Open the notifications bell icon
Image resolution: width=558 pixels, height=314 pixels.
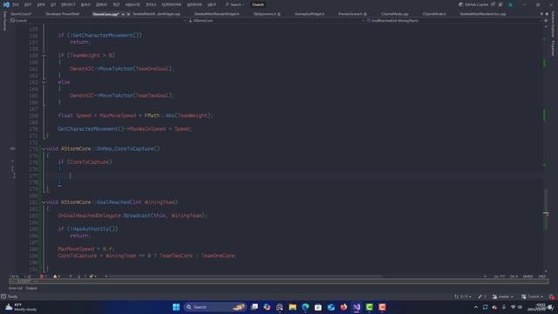[x=552, y=297]
